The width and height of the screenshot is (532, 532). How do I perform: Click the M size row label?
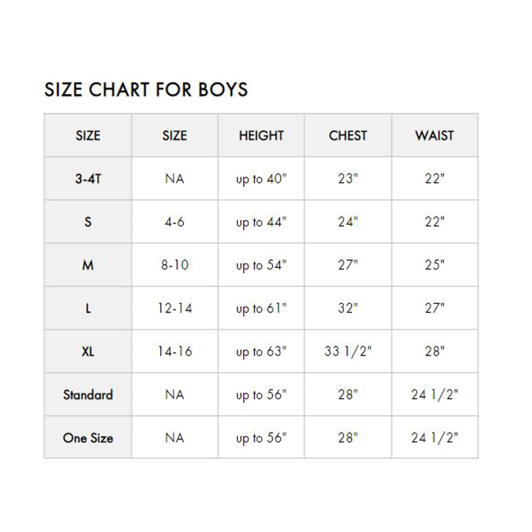coord(88,265)
